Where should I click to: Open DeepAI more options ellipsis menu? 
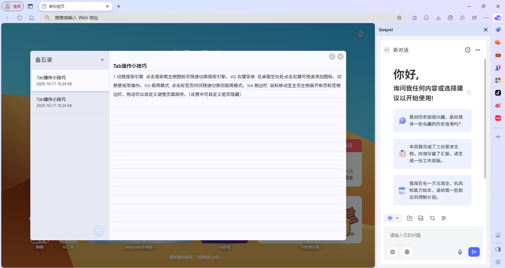(x=478, y=50)
